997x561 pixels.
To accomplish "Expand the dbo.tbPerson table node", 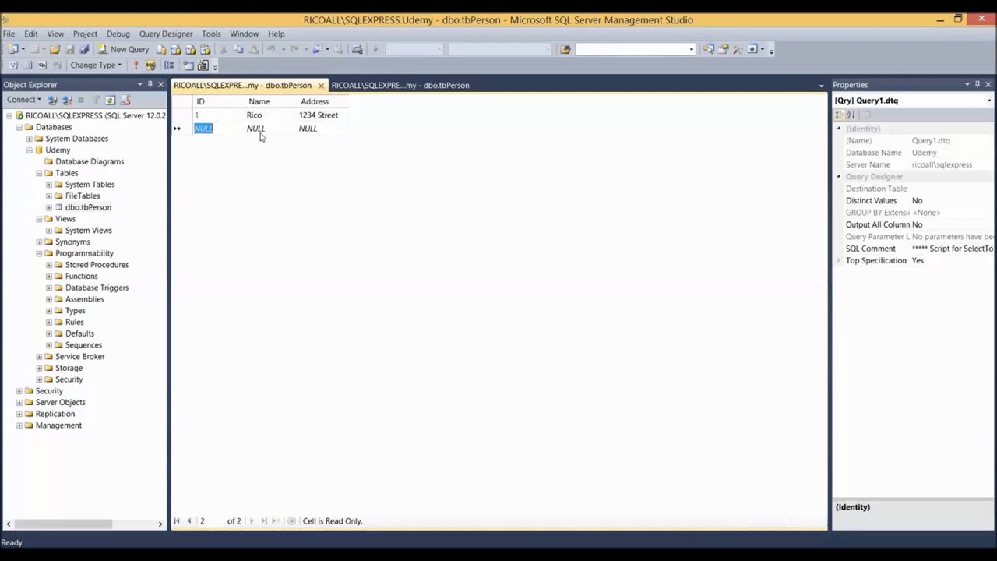I will [x=49, y=207].
